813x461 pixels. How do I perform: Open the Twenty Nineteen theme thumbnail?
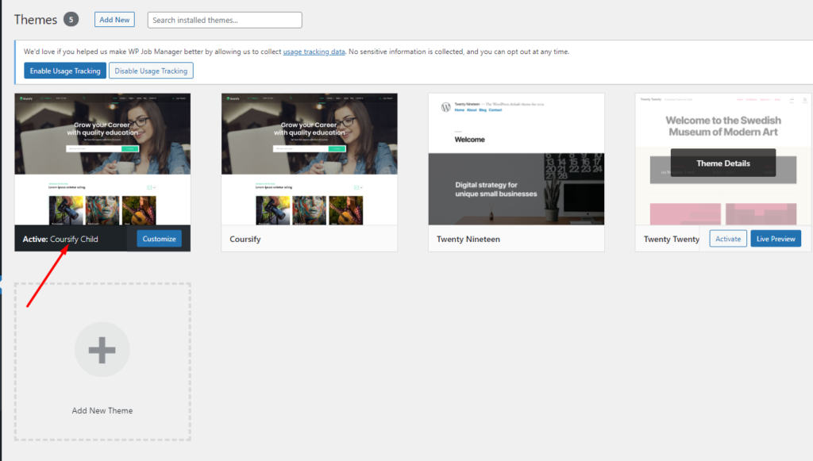coord(516,159)
